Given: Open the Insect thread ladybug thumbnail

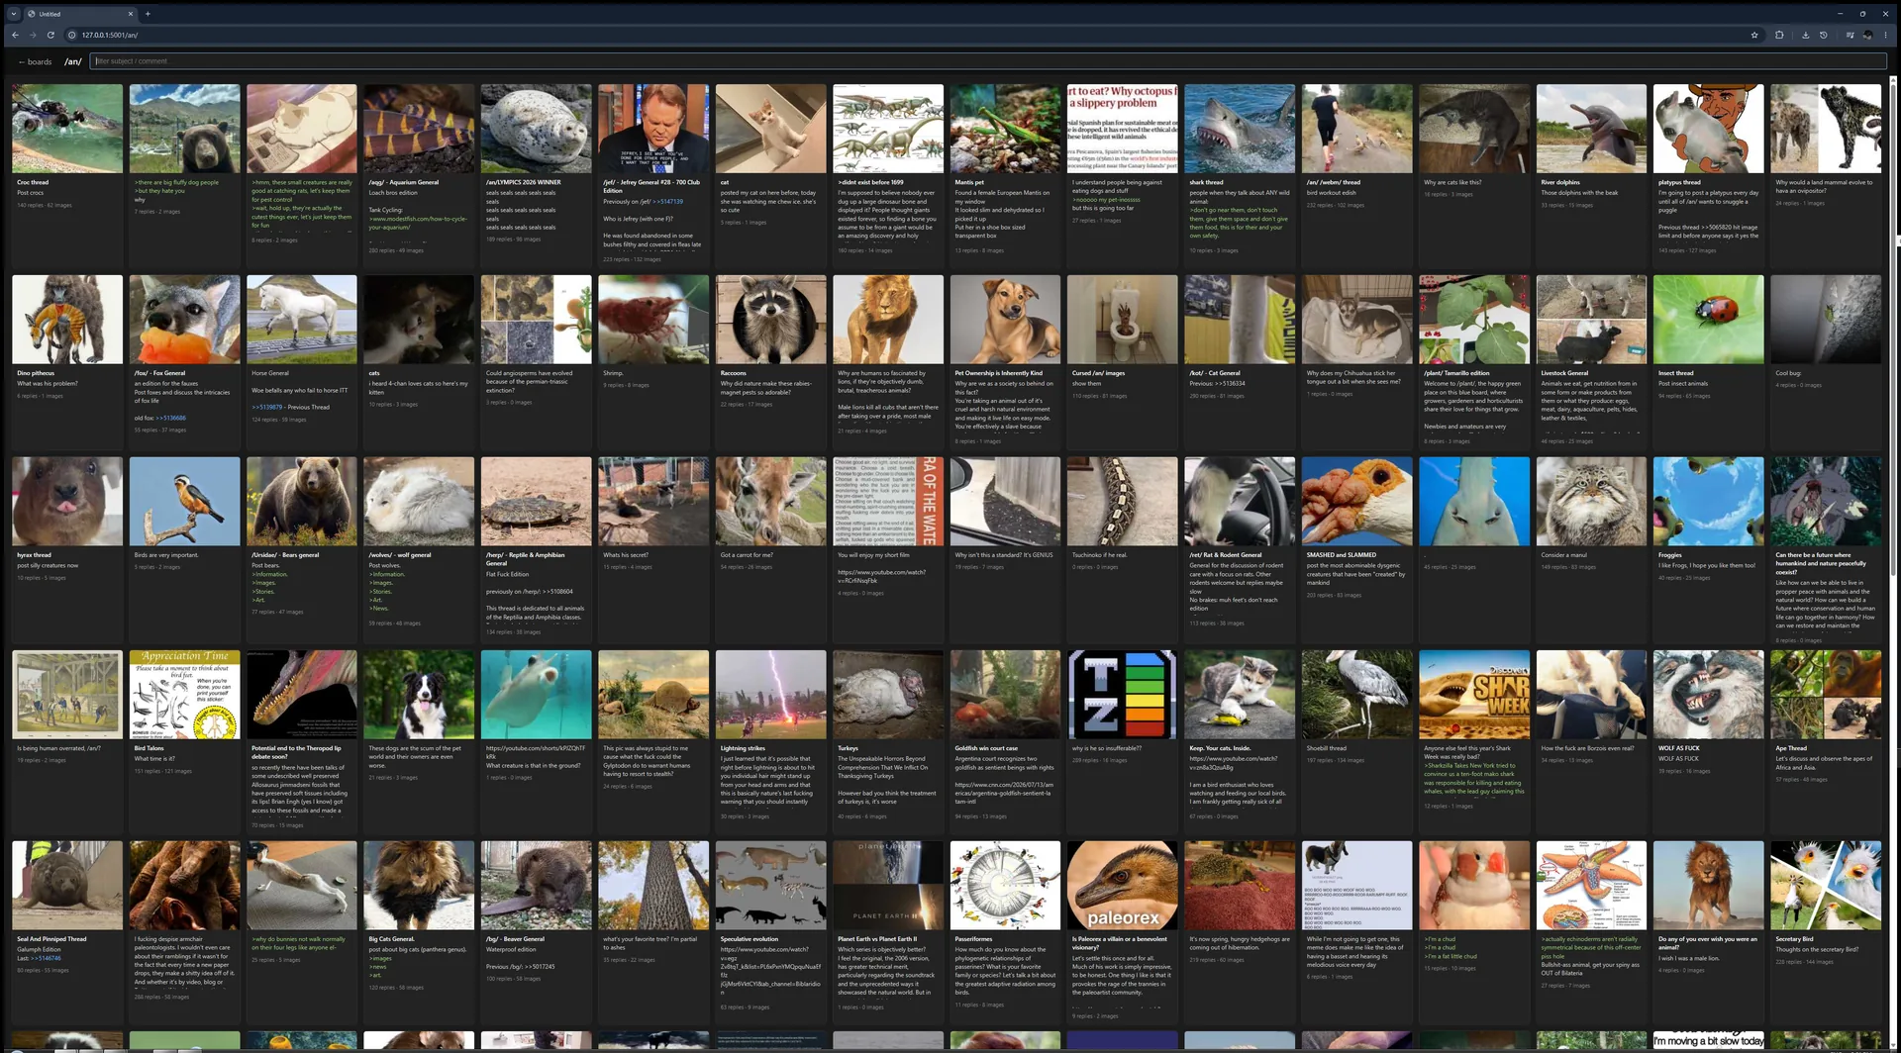Looking at the screenshot, I should click(x=1708, y=320).
